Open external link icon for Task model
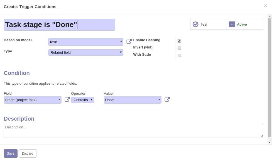The width and height of the screenshot is (272, 161). [129, 42]
